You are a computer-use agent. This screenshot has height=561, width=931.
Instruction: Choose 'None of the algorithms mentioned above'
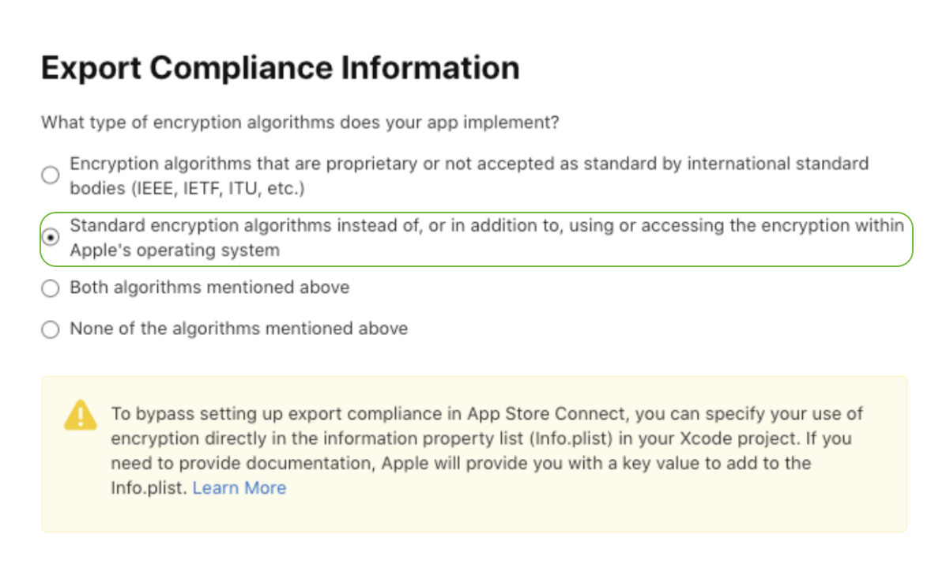50,329
